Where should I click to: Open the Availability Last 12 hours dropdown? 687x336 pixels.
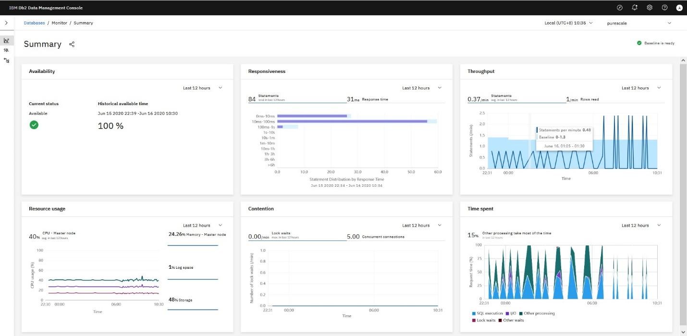coord(203,88)
